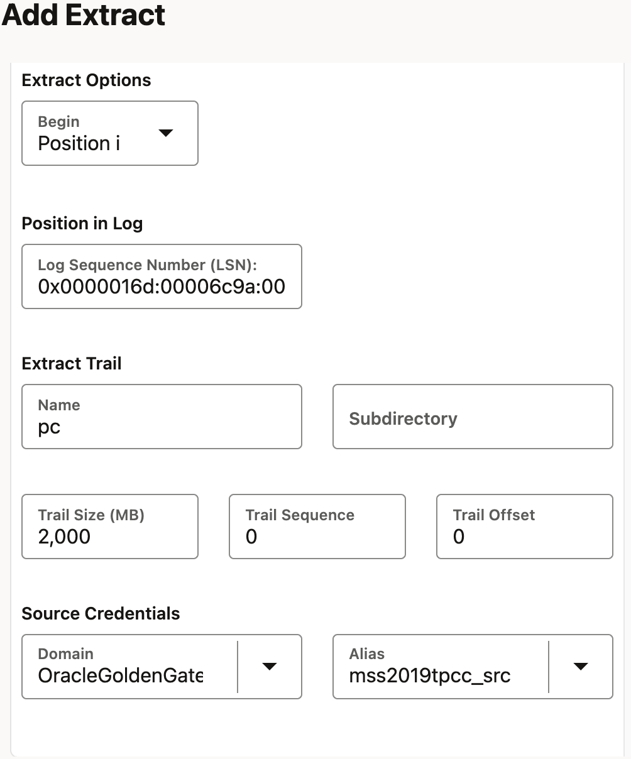Click the Alias dropdown arrow icon
The image size is (631, 759).
pos(580,667)
